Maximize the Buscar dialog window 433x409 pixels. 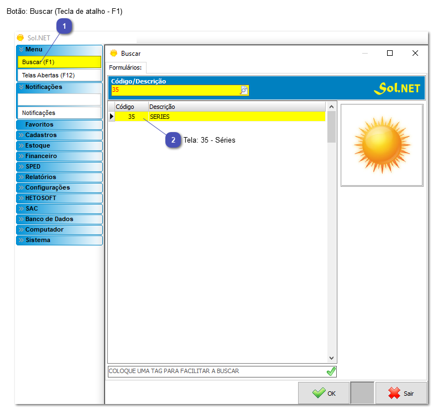pos(390,53)
